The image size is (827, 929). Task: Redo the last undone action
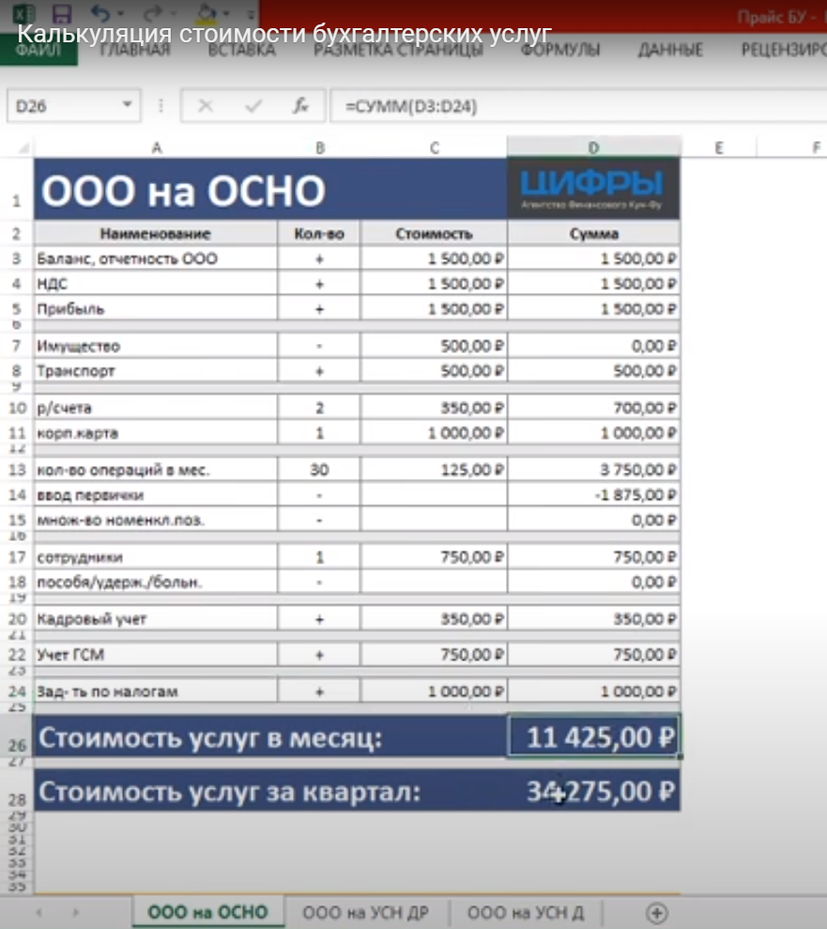(x=153, y=12)
